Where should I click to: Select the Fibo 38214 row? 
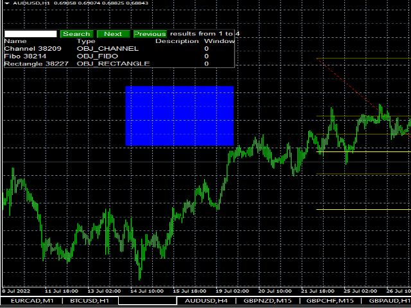click(119, 56)
